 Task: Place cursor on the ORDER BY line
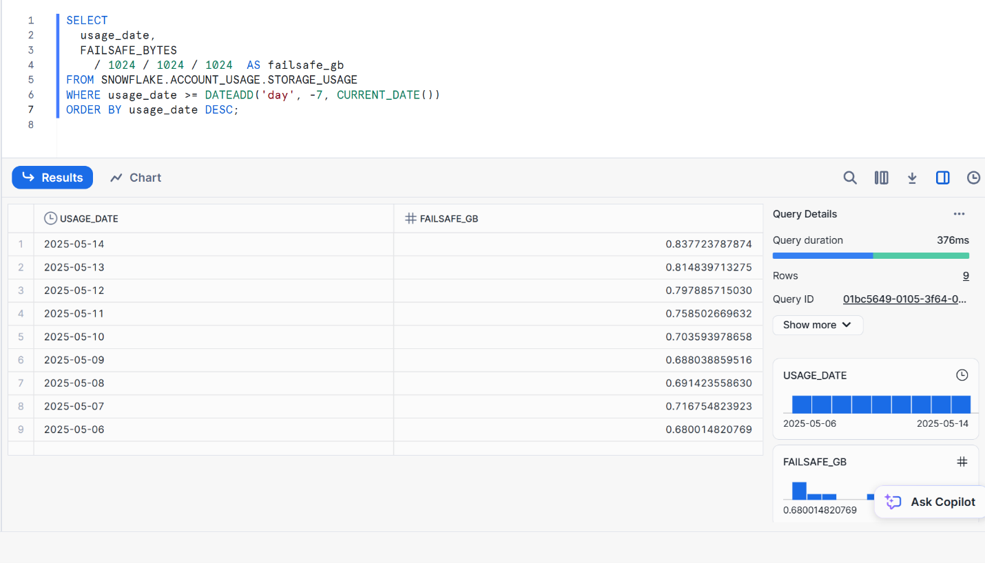[152, 110]
